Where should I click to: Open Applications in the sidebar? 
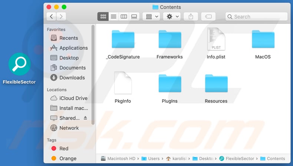tap(69, 48)
